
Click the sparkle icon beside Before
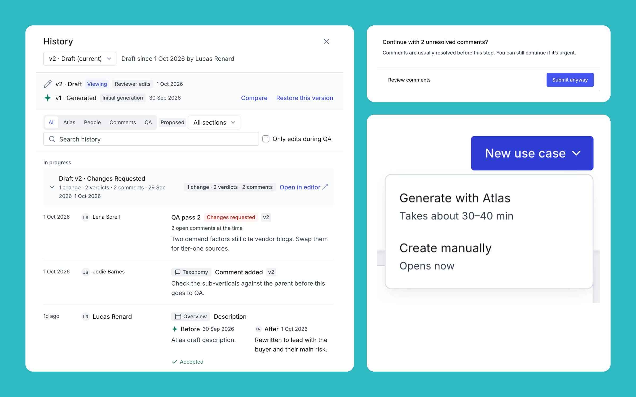pos(175,329)
